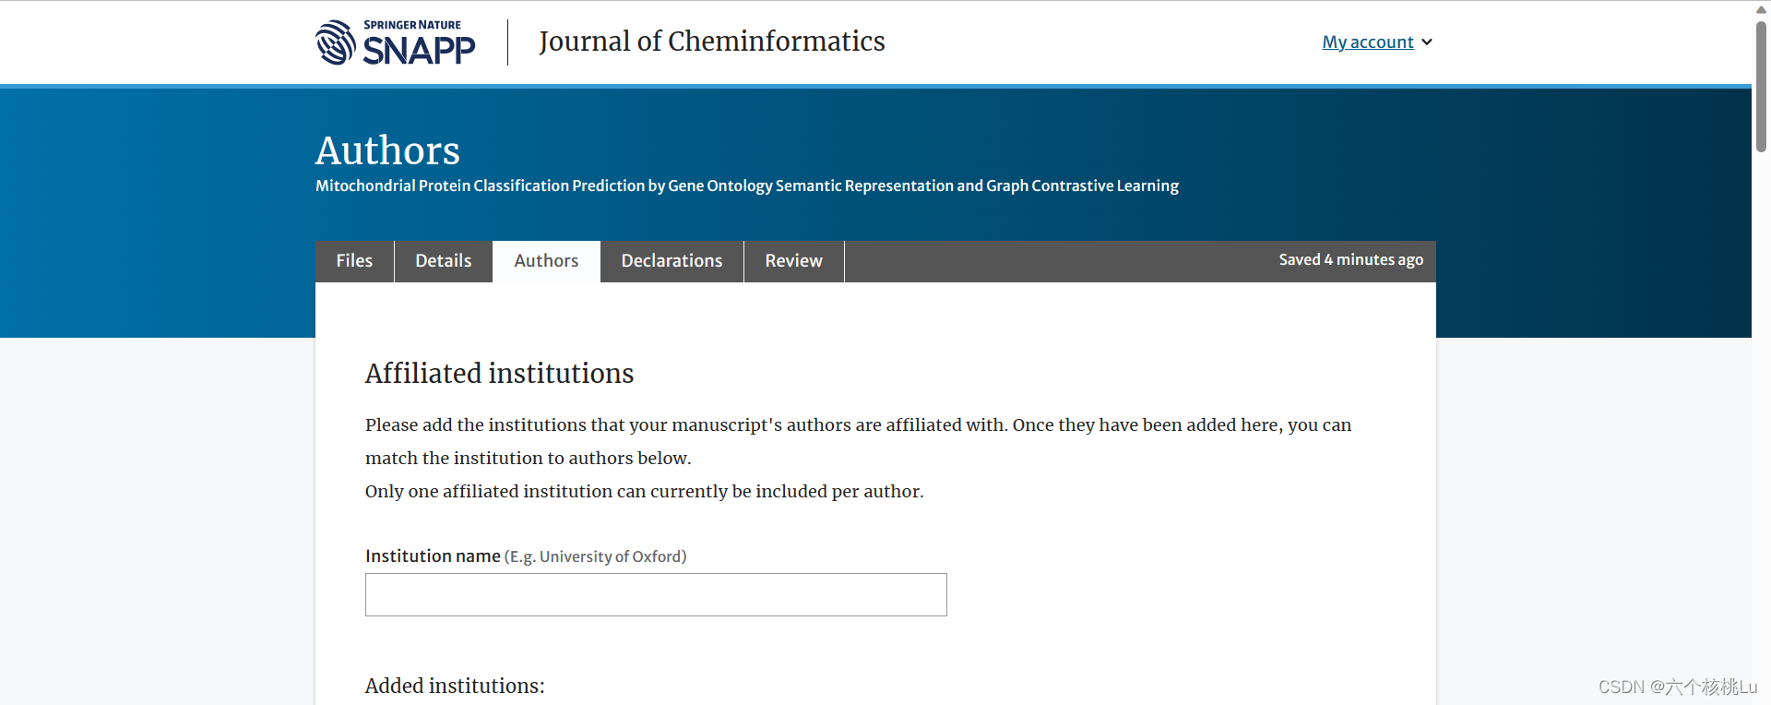Go to the Declarations tab
The height and width of the screenshot is (705, 1771).
coord(672,261)
